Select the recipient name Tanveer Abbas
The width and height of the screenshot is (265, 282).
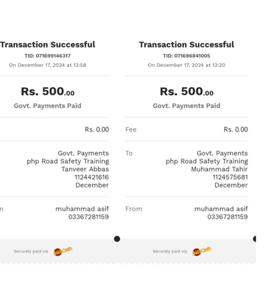click(85, 169)
